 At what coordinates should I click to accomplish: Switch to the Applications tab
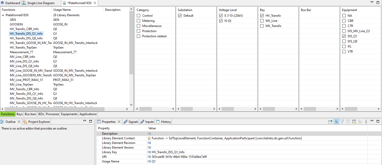(x=88, y=114)
